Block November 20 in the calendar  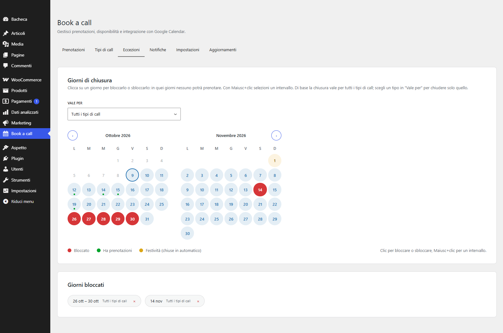(246, 204)
